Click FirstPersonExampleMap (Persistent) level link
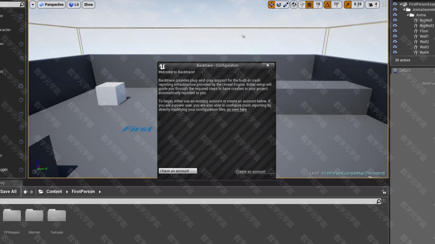Image resolution: width=435 pixels, height=244 pixels. 353,173
